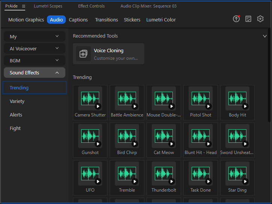Click the UFO label
272x204 pixels.
click(90, 190)
